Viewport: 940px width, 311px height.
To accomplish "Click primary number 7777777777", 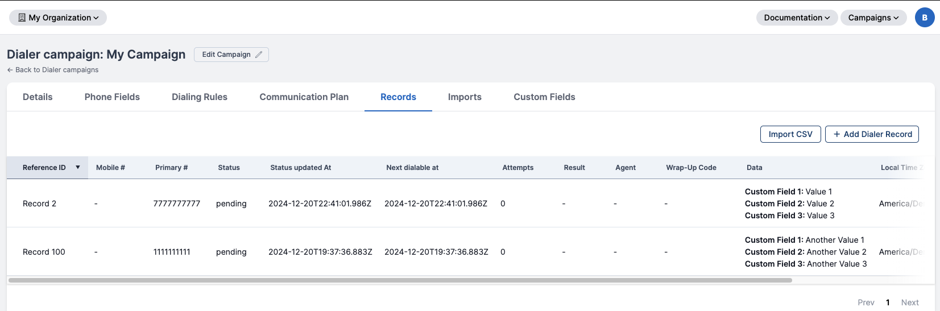I will point(177,204).
